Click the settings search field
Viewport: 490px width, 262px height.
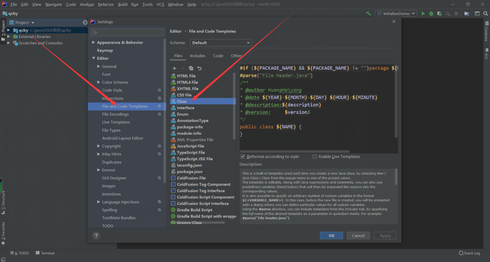click(x=127, y=32)
